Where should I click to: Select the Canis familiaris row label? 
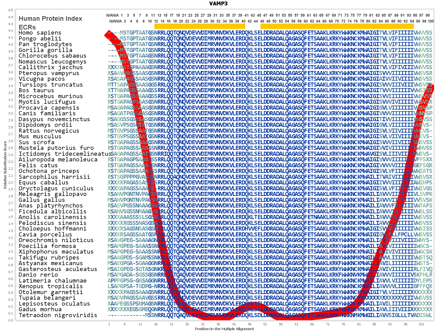pyautogui.click(x=47, y=113)
